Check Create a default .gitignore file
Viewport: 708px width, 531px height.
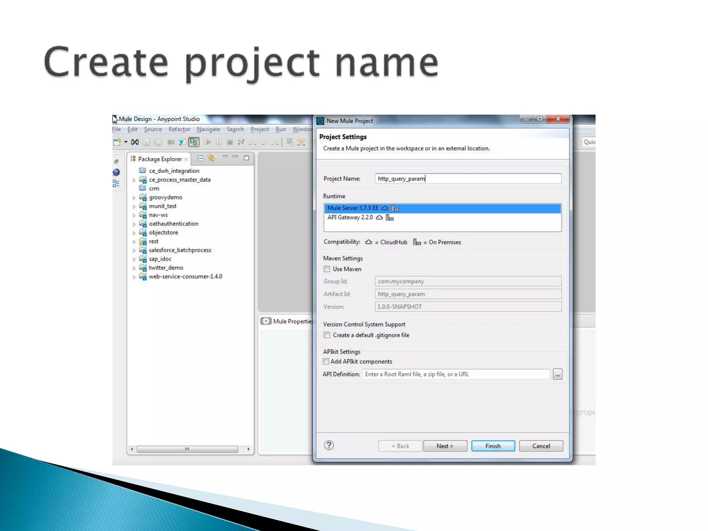coord(327,335)
